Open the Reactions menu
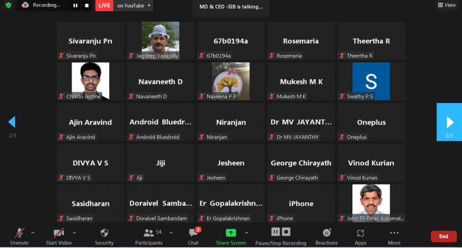This screenshot has width=462, height=248. tap(326, 236)
